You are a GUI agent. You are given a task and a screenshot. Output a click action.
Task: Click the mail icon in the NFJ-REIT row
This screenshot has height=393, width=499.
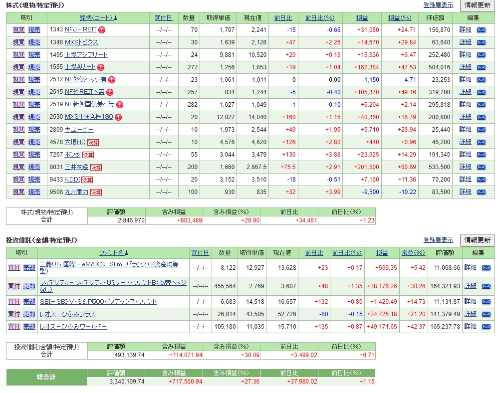pos(481,30)
